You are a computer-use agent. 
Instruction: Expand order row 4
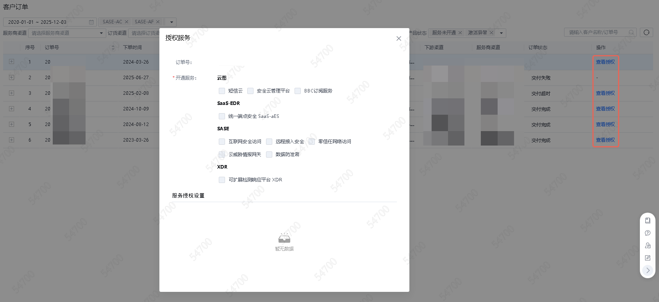point(11,108)
